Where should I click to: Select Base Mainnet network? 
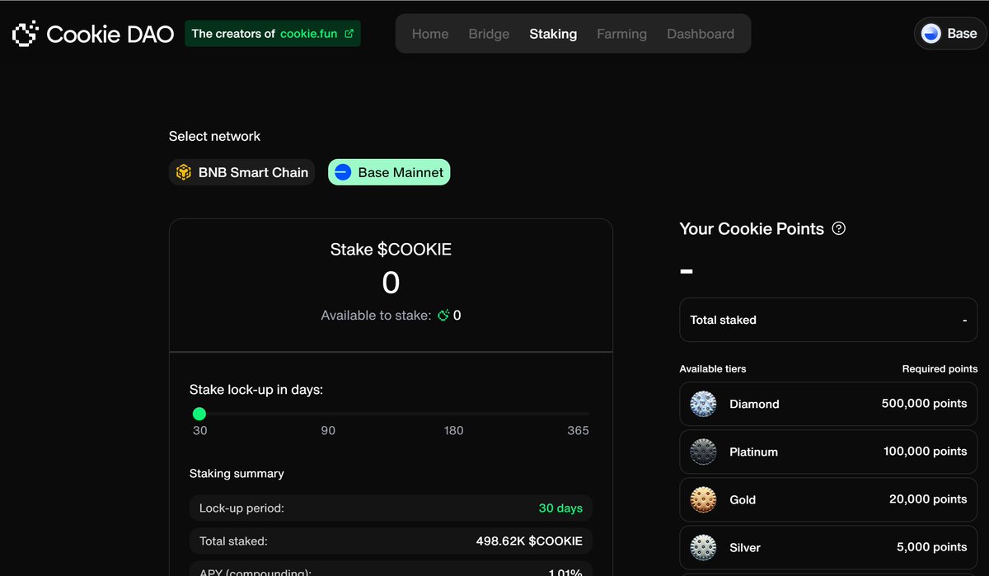coord(389,172)
